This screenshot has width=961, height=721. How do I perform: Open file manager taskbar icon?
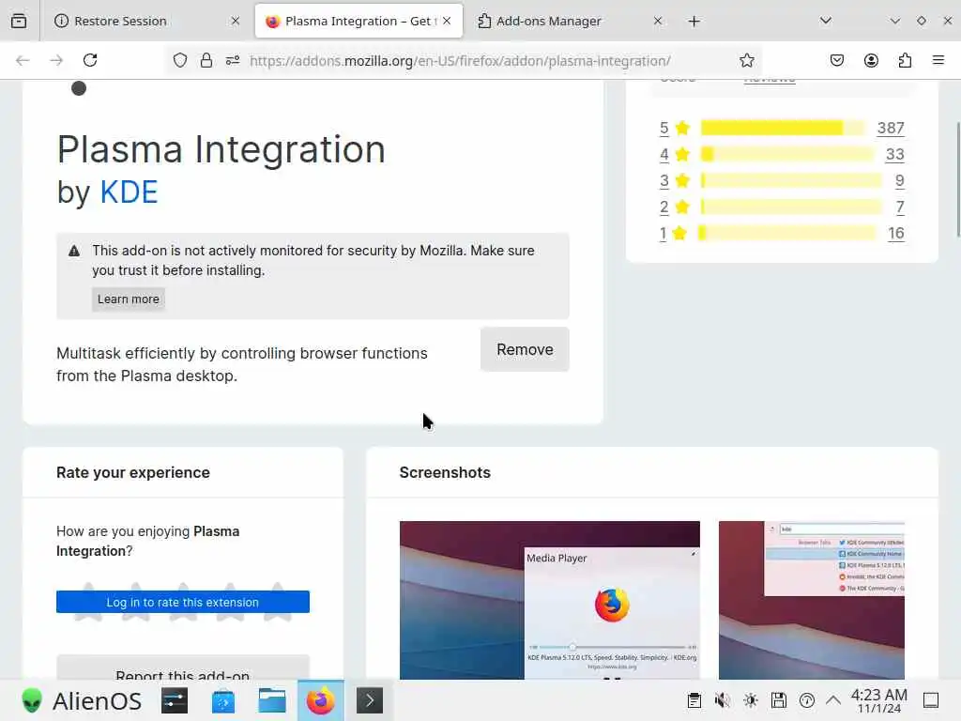coord(271,700)
